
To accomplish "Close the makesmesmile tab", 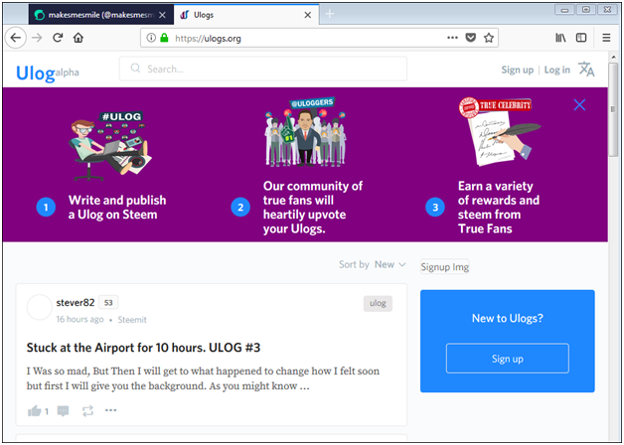I will tap(162, 15).
